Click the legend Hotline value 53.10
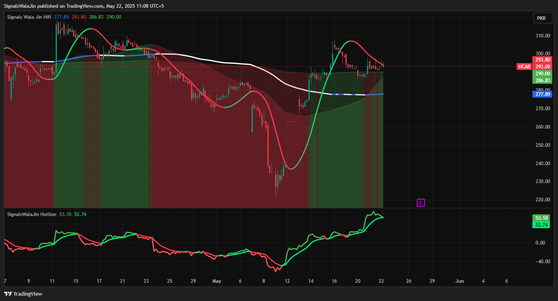 click(65, 214)
